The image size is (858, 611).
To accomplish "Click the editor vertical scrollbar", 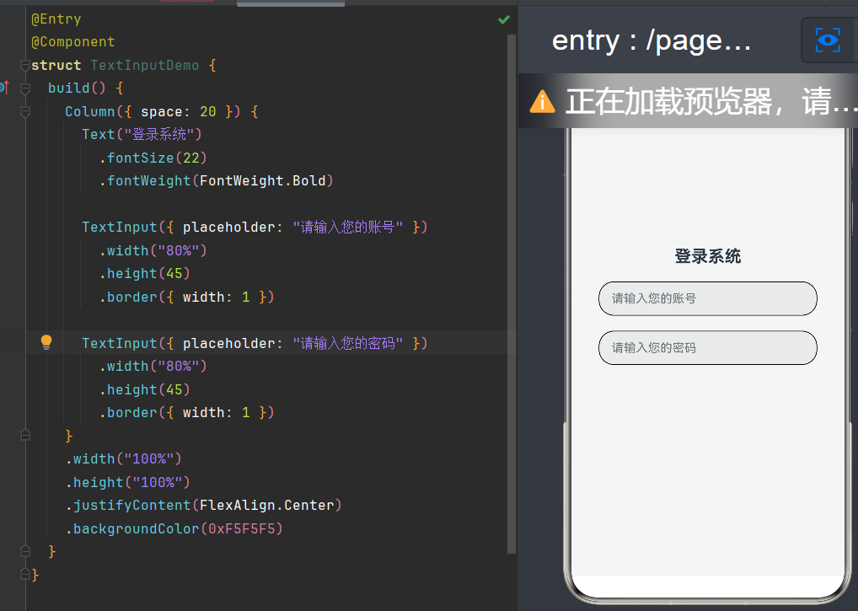I will (x=512, y=294).
